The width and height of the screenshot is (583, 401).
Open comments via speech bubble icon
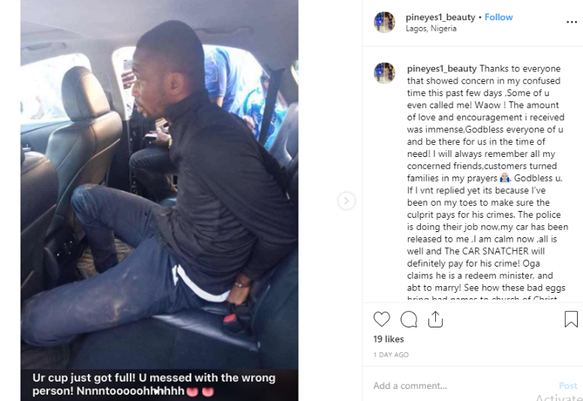coord(409,319)
